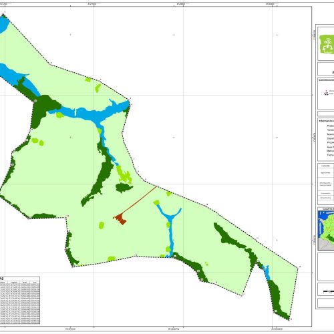
Task: Click the Convenciones legend heading
Action: pyautogui.click(x=327, y=80)
